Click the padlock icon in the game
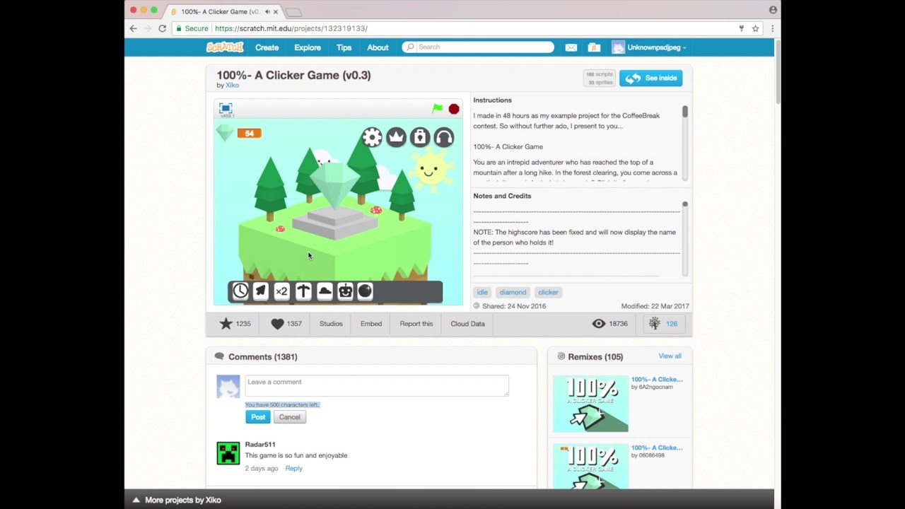905x509 pixels. tap(420, 137)
